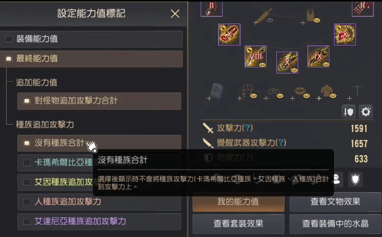Viewport: 382px width, 237px height.
Task: Enable the 裝備能力值 checkbox
Action: coord(9,39)
